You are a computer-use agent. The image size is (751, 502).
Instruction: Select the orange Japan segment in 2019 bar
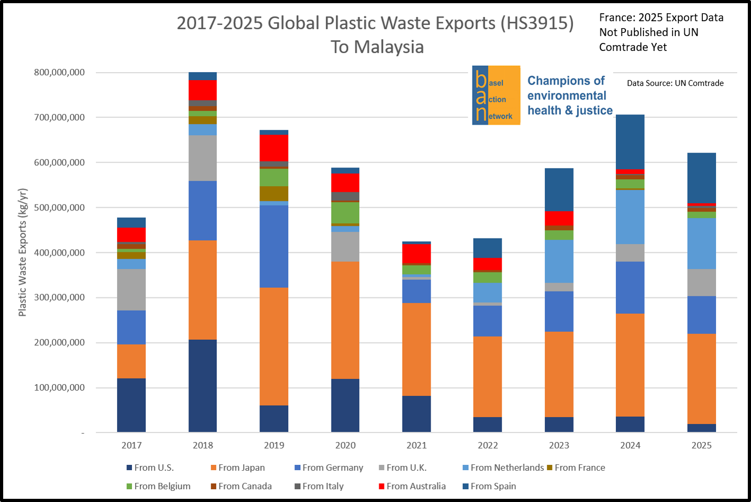point(274,347)
